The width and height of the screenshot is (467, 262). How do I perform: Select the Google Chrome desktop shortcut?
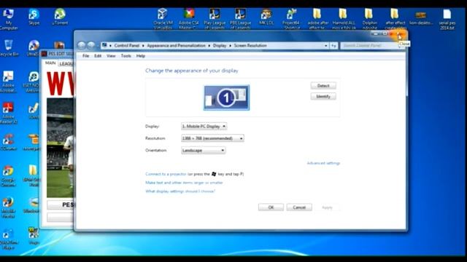point(8,176)
